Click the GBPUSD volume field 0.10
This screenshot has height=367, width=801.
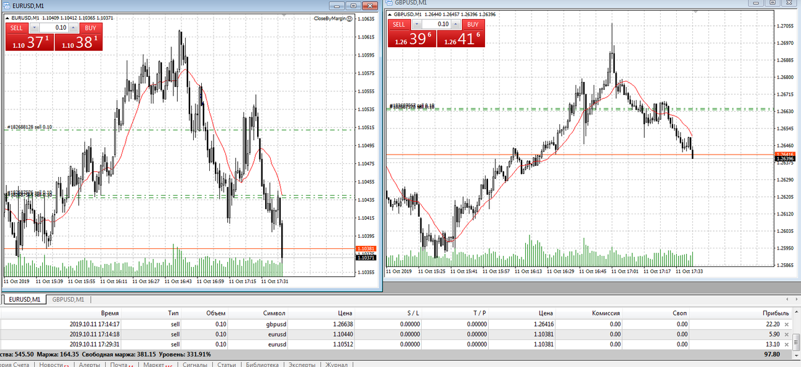coord(437,24)
